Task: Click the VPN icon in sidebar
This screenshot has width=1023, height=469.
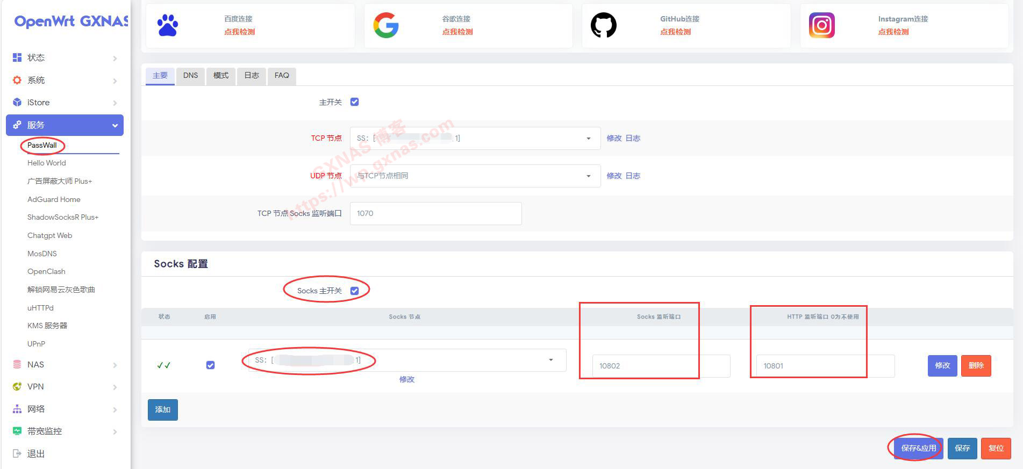Action: (17, 386)
